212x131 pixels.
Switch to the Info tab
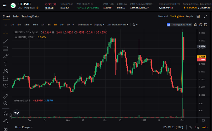tap(16, 16)
